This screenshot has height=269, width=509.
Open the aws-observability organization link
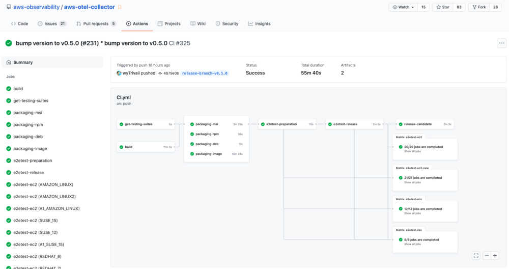click(x=36, y=7)
